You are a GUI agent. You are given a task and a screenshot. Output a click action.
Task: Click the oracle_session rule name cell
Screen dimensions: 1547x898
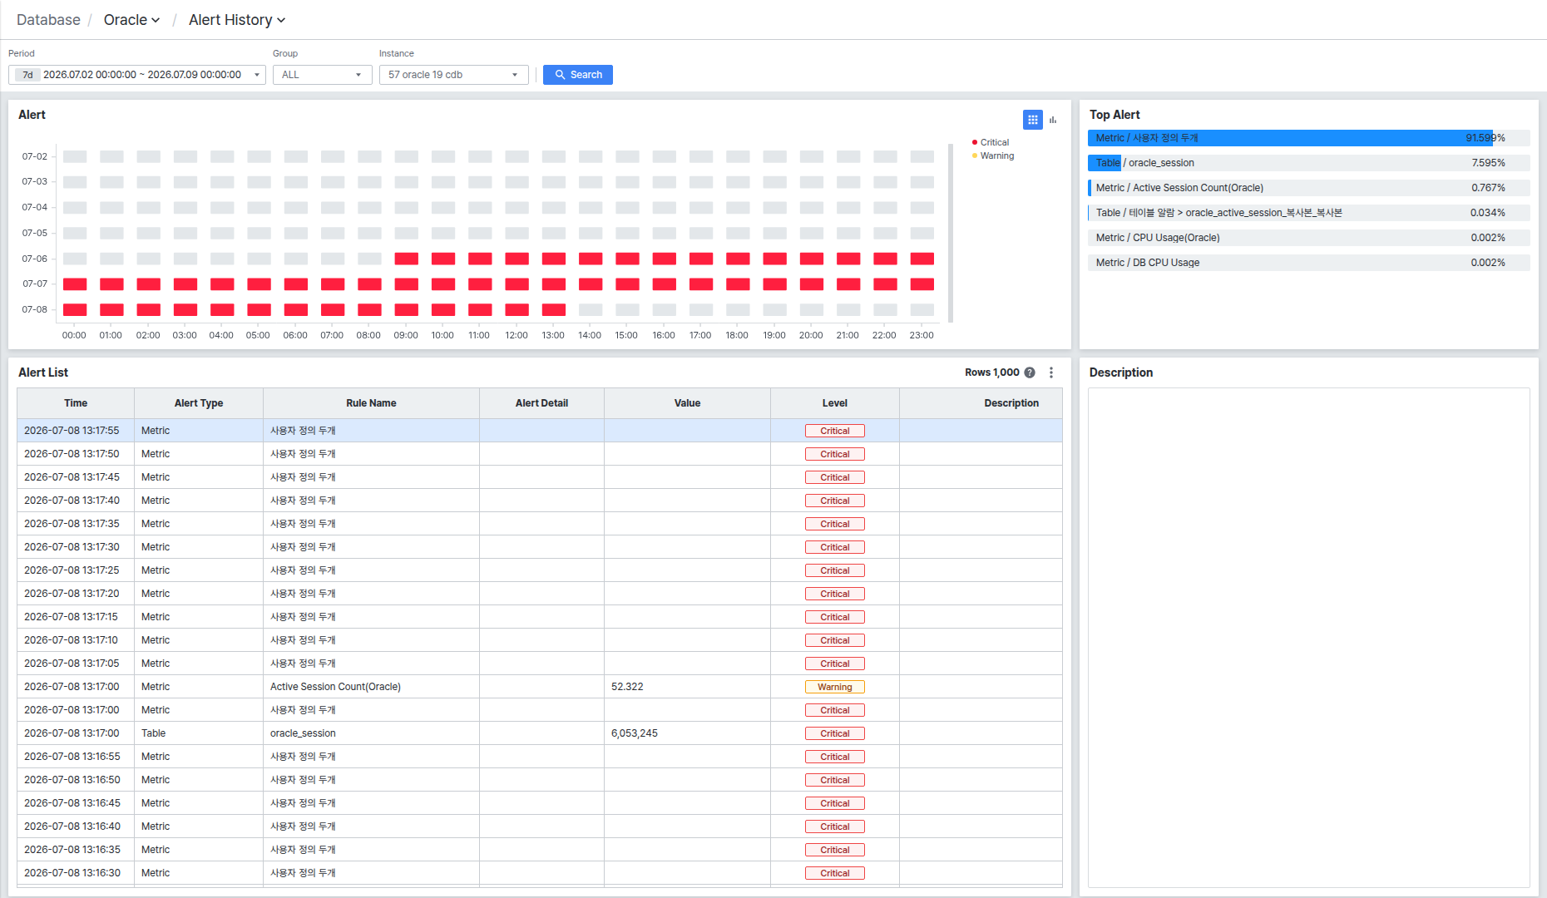click(371, 733)
